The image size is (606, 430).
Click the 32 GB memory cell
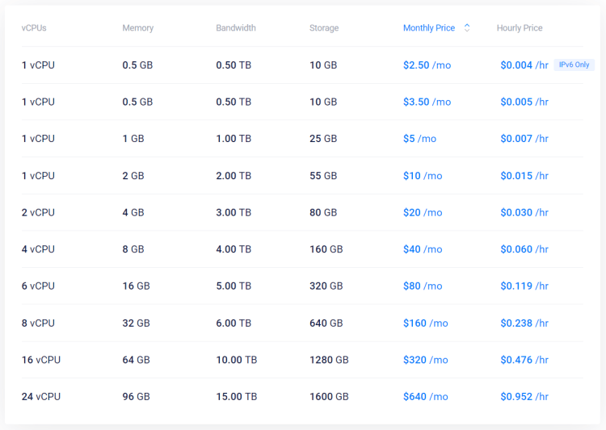tap(136, 323)
